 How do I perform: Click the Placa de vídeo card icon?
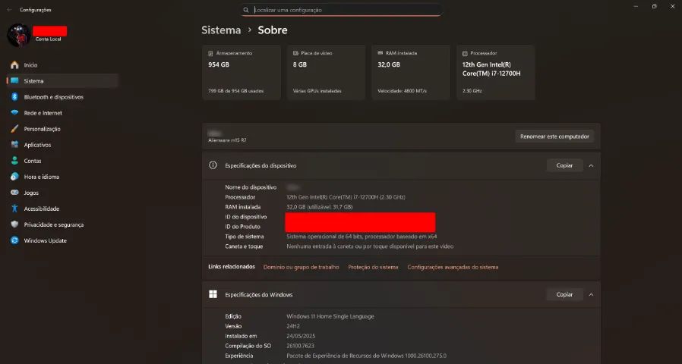click(295, 53)
